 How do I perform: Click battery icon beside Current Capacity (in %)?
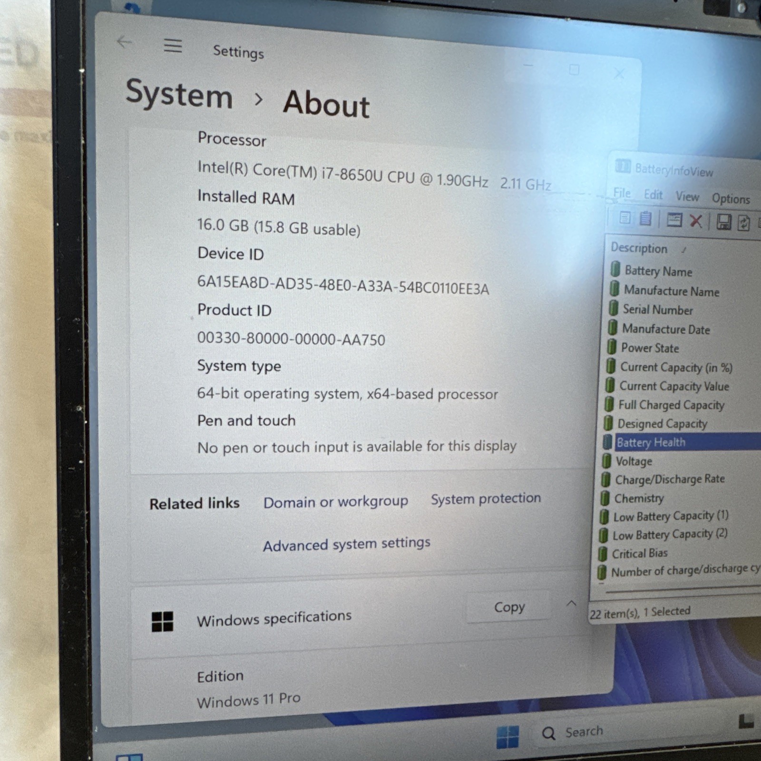pyautogui.click(x=611, y=365)
